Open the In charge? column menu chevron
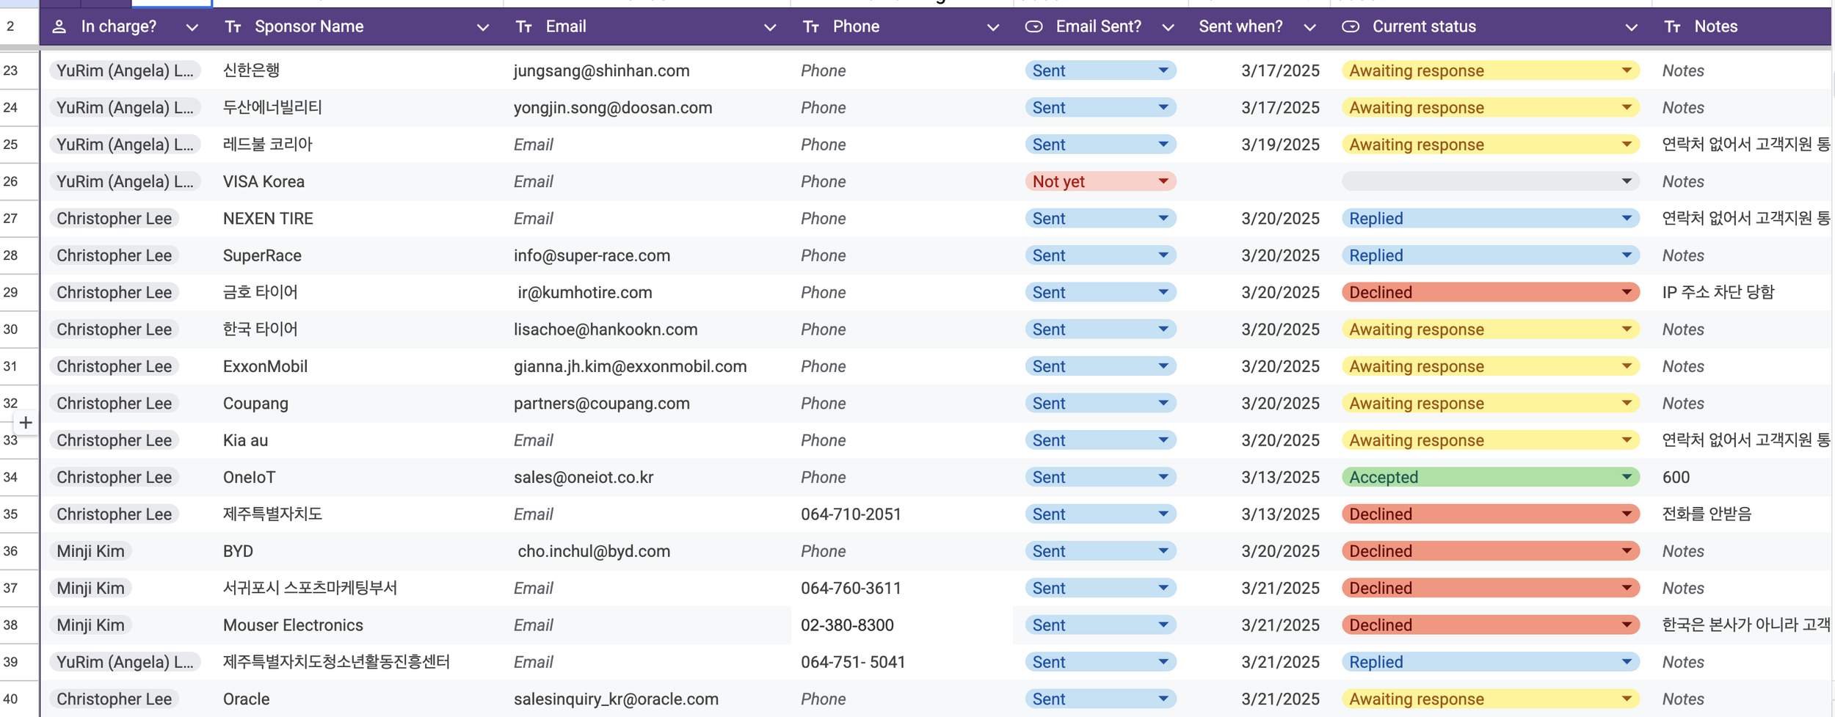 192,28
